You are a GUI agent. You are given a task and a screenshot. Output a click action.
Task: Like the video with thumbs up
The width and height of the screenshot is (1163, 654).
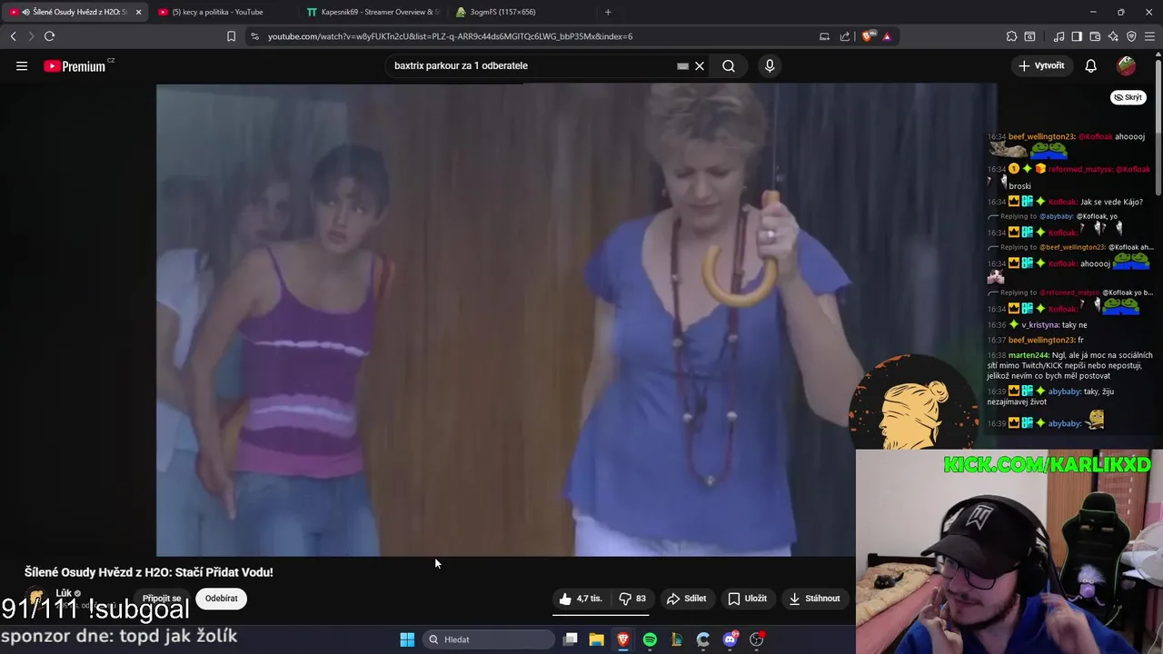pyautogui.click(x=581, y=599)
